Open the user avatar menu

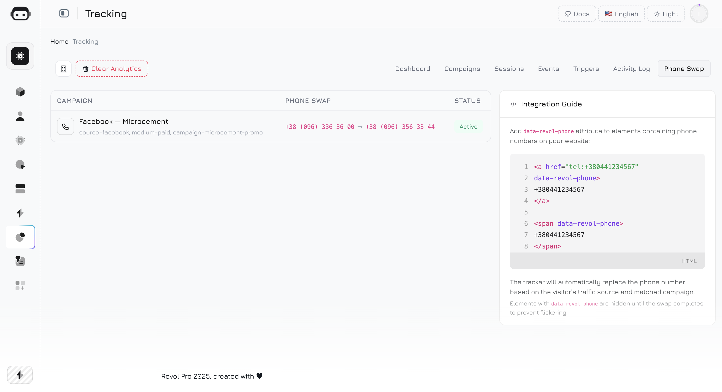point(699,14)
